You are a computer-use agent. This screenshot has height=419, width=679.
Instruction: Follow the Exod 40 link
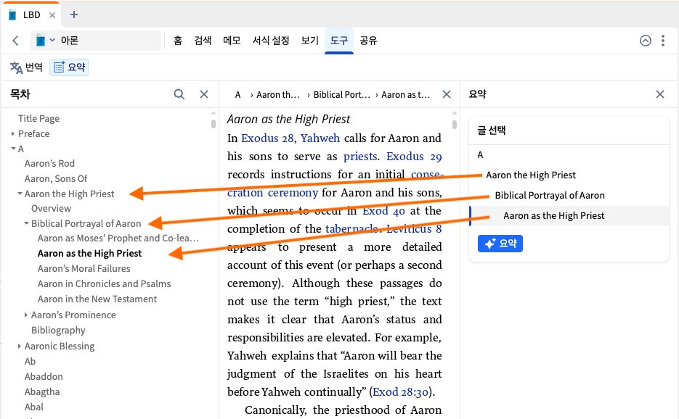(x=383, y=210)
